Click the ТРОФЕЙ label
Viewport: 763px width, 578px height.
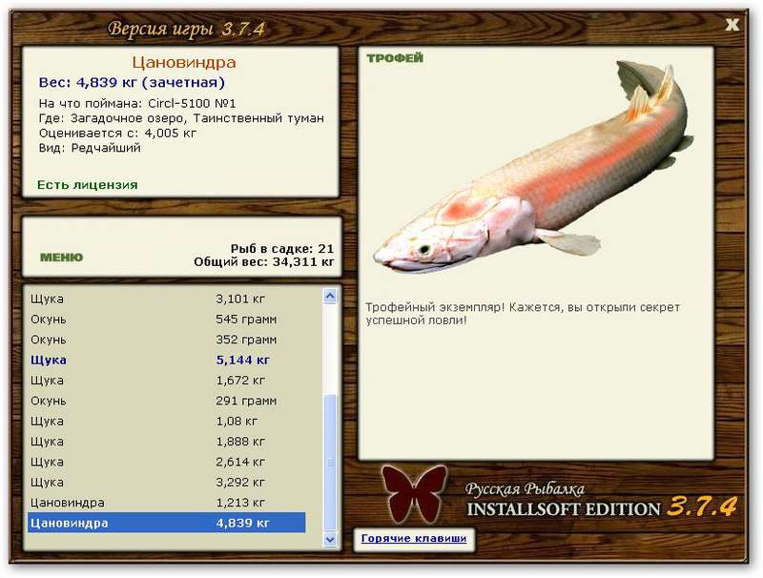coord(395,58)
